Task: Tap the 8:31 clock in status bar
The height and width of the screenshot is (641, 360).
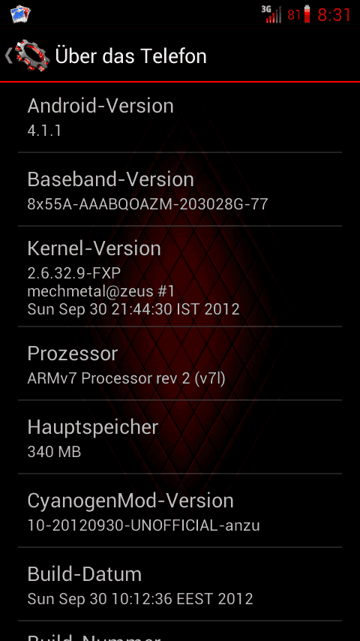Action: [334, 15]
